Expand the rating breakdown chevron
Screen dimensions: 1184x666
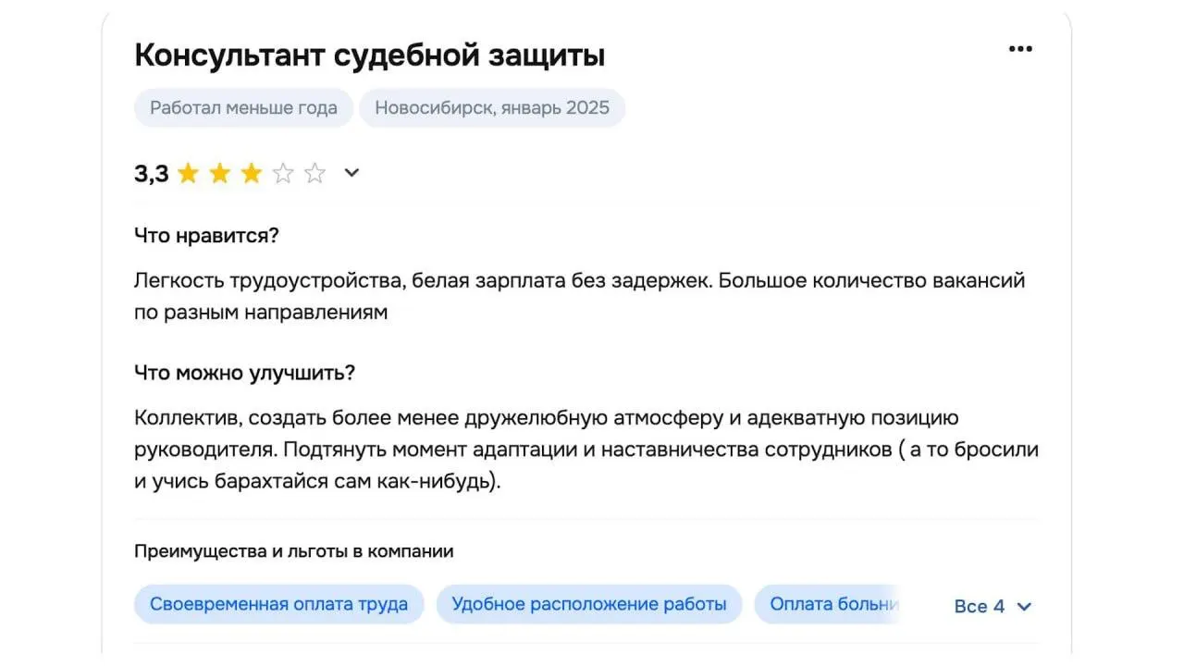pyautogui.click(x=351, y=173)
